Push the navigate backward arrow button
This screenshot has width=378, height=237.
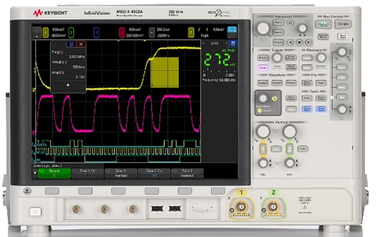coord(290,43)
